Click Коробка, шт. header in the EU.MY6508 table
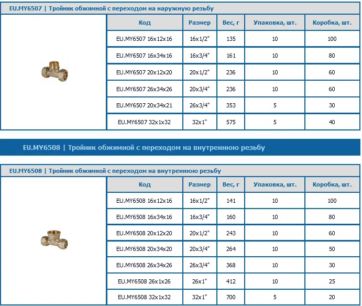Image resolution: width=362 pixels, height=306 pixels. [332, 184]
